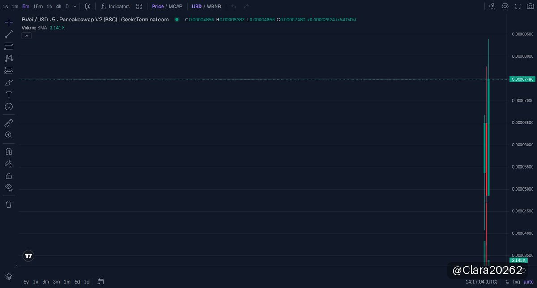
Task: Enter fullscreen mode
Action: (518, 6)
